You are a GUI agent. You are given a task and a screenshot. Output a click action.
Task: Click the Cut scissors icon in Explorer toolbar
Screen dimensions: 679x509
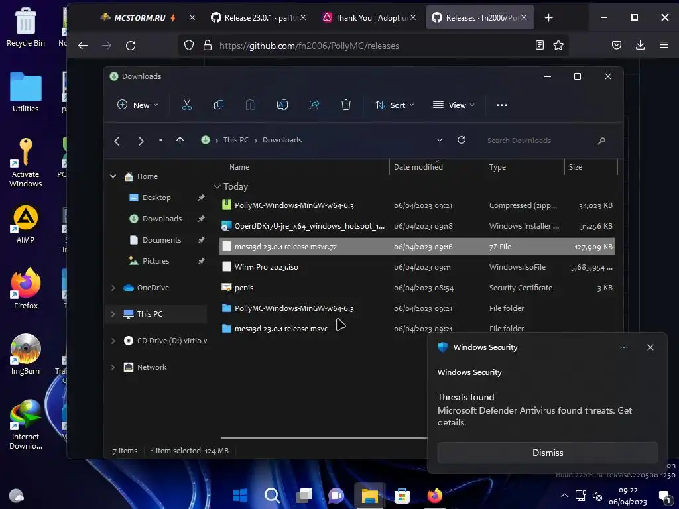point(186,105)
